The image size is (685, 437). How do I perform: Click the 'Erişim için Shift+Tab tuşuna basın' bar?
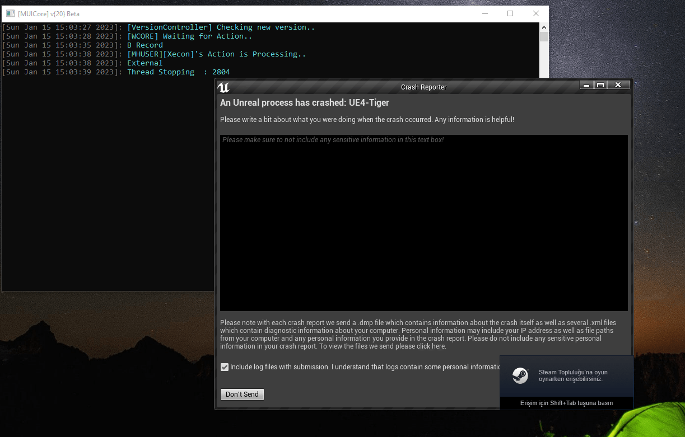pos(566,403)
